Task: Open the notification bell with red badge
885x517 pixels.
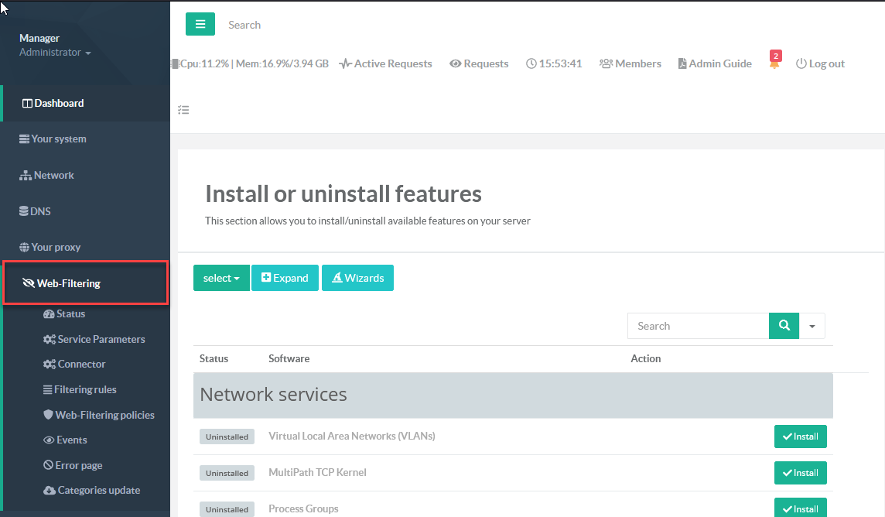Action: (x=774, y=63)
